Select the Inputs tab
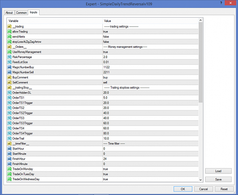Image resolution: width=238 pixels, height=195 pixels. pos(34,12)
